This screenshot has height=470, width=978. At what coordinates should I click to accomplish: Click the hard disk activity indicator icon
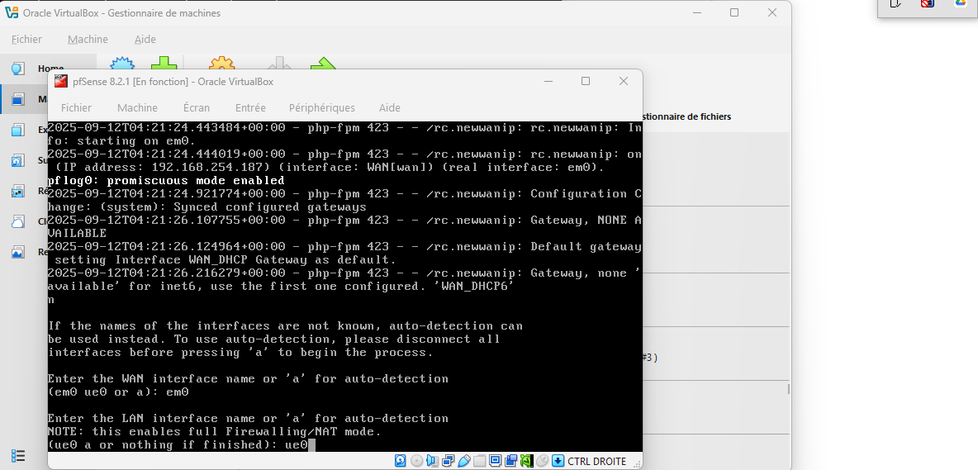401,461
